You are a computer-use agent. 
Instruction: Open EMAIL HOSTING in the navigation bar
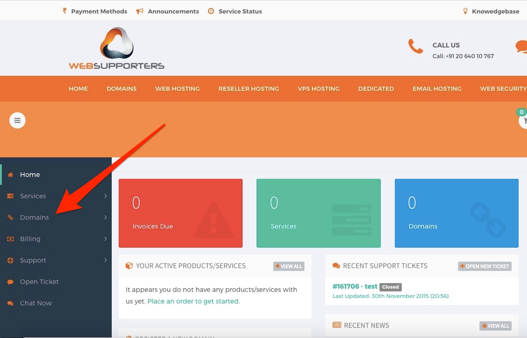(437, 89)
